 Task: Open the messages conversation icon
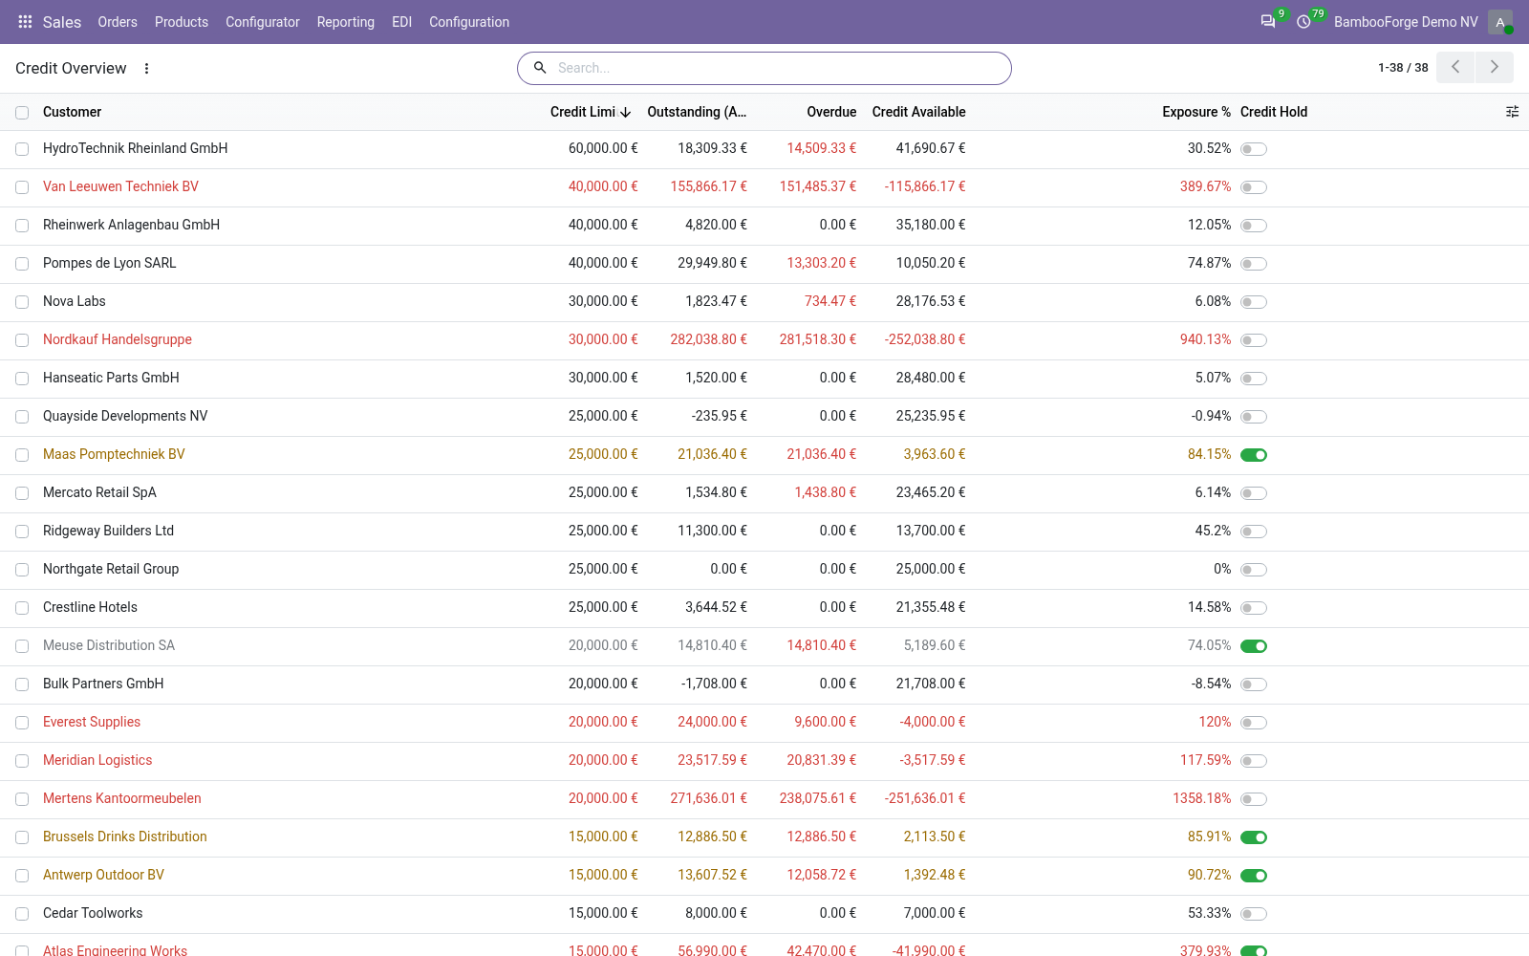coord(1268,22)
